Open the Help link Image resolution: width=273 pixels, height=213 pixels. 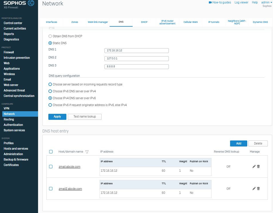coord(255,3)
